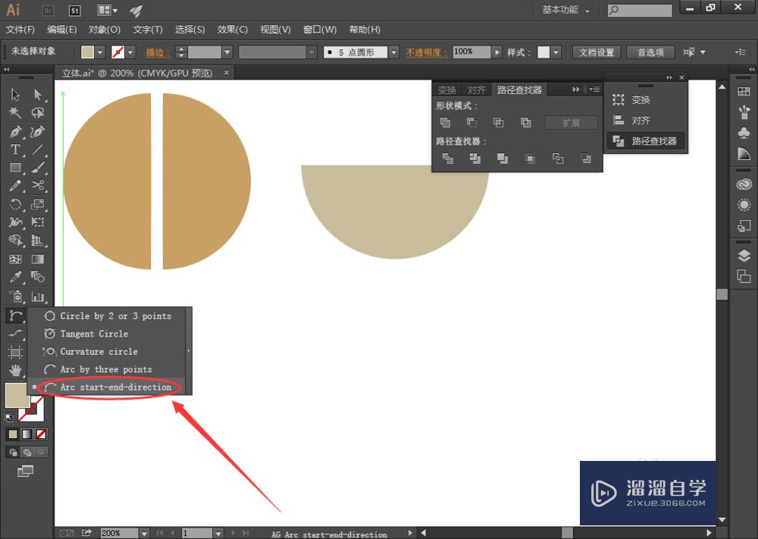The image size is (758, 539).
Task: Pick the Magic Wand tool
Action: pos(15,113)
